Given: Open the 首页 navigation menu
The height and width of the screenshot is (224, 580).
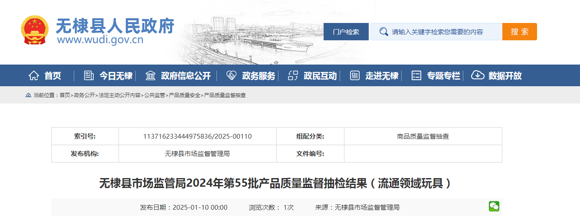Looking at the screenshot, I should pos(52,76).
